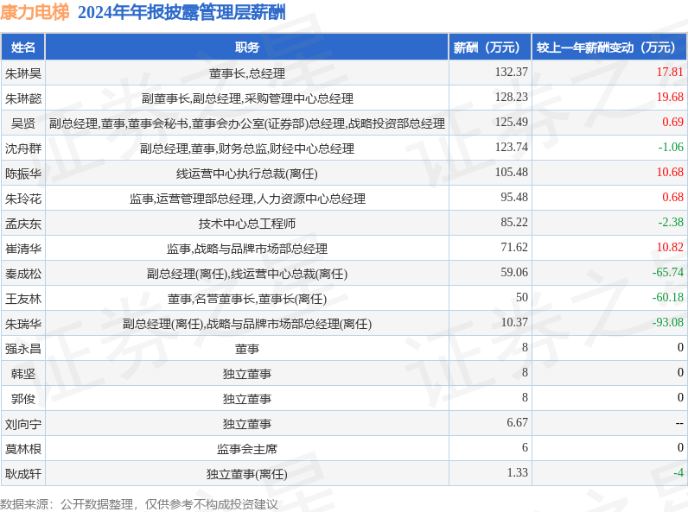
Task: Click the name 崔清华
Action: [23, 248]
